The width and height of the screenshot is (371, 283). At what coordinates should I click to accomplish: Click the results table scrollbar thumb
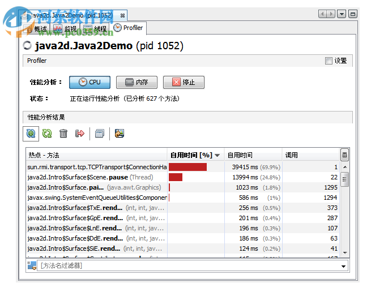344,179
